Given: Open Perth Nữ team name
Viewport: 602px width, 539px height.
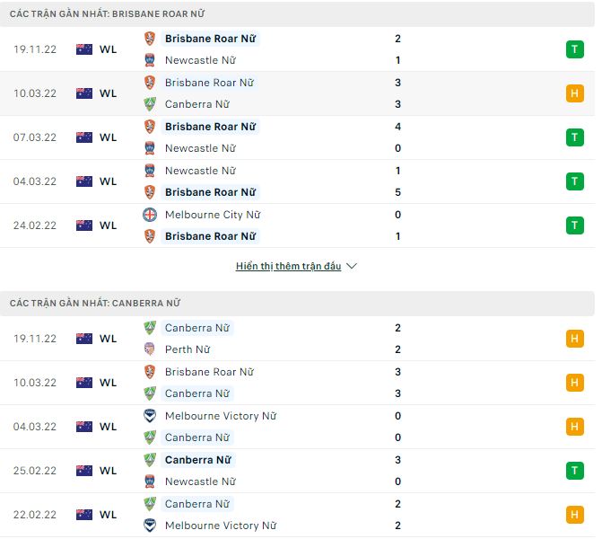Looking at the screenshot, I should [x=188, y=349].
